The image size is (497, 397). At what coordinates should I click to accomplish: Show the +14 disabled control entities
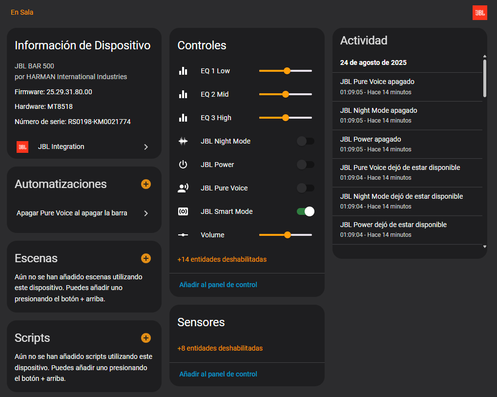point(222,259)
